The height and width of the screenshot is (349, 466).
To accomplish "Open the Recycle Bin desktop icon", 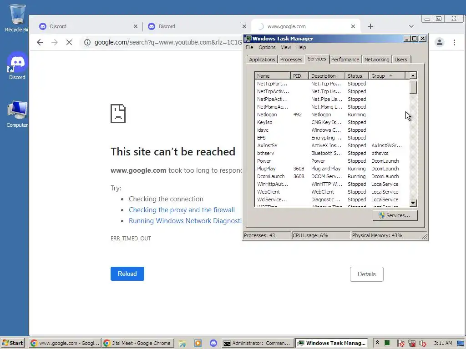I will (16, 18).
